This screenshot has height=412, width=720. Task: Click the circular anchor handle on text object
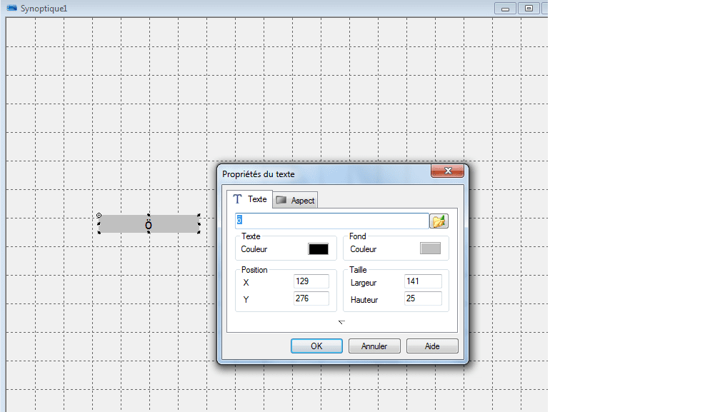click(x=99, y=215)
